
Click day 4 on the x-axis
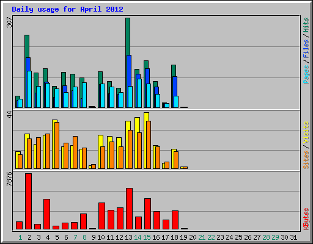[48, 237]
